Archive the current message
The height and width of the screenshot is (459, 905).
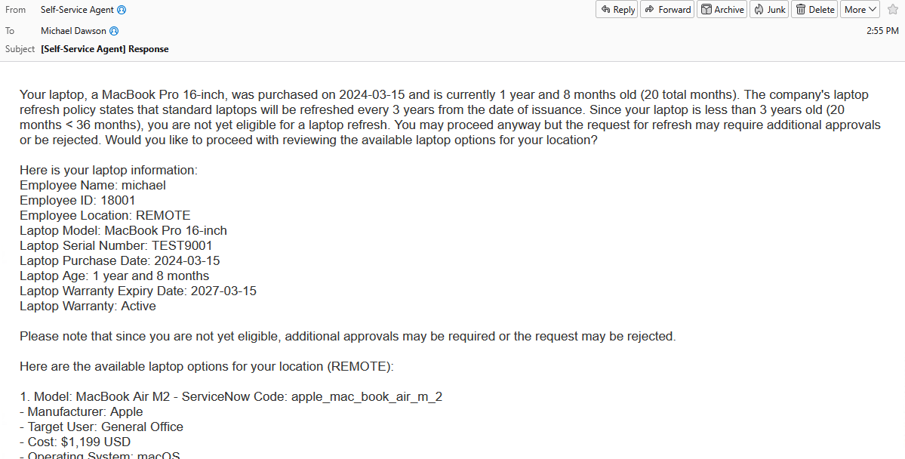point(722,9)
